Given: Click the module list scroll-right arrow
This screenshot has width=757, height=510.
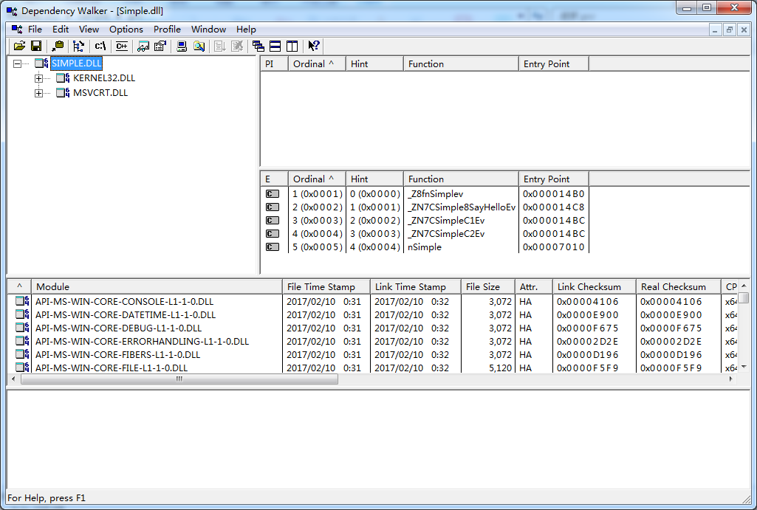Looking at the screenshot, I should pyautogui.click(x=731, y=379).
